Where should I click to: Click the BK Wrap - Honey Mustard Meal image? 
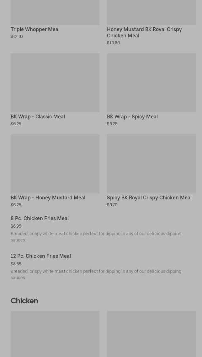(55, 164)
